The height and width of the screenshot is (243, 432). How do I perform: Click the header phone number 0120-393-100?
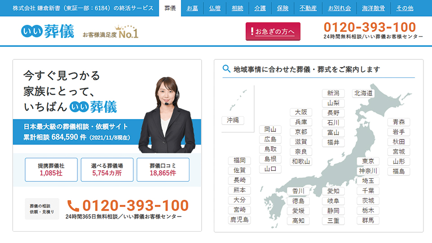(x=369, y=27)
